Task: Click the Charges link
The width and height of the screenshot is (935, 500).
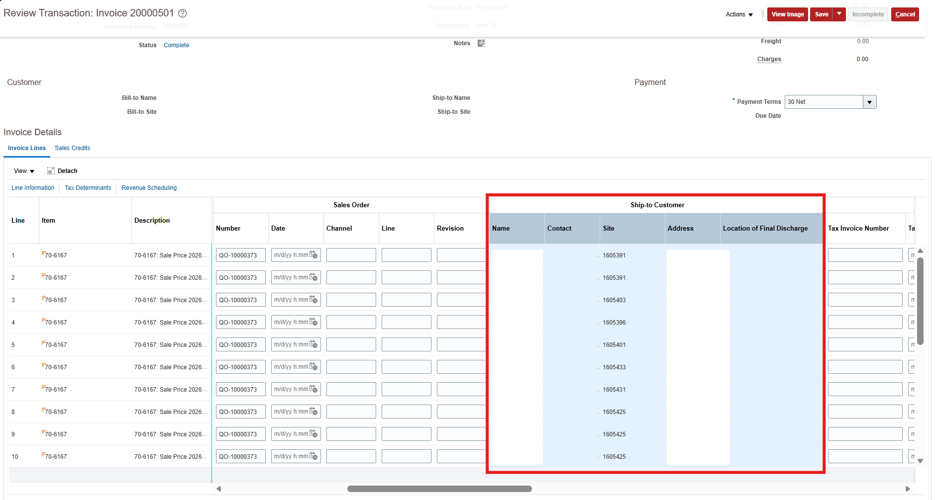Action: click(769, 59)
